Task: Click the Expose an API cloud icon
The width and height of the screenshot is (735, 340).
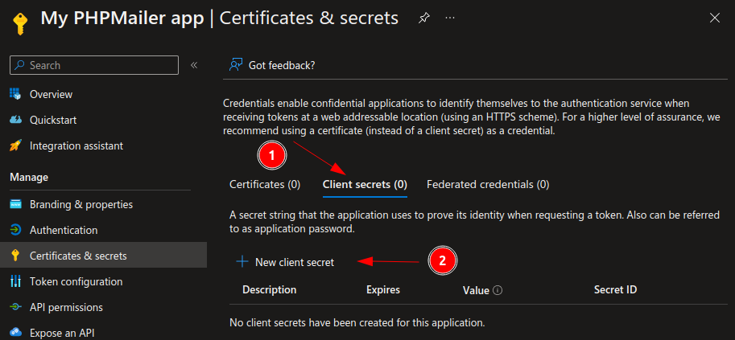Action: (x=15, y=333)
